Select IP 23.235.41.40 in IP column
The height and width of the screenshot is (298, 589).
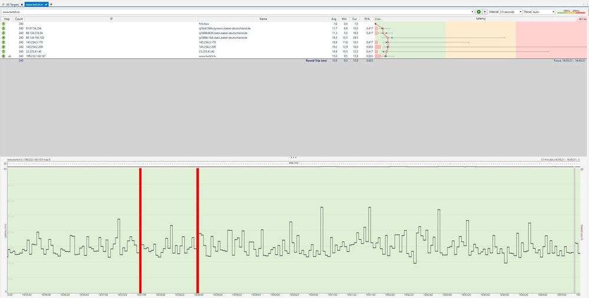(34, 51)
